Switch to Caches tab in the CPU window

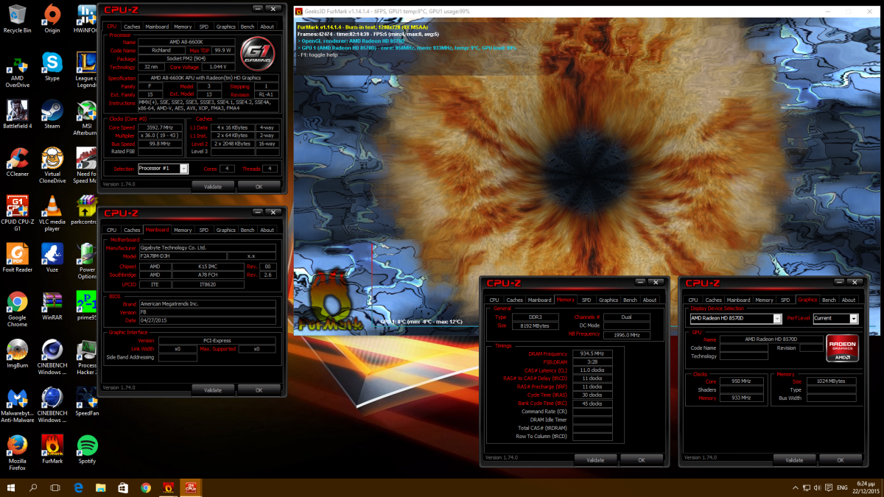coord(132,27)
